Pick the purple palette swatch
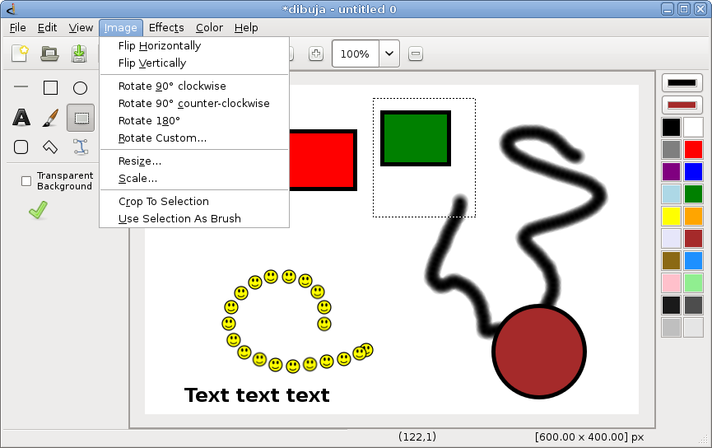The image size is (712, 448). (671, 172)
